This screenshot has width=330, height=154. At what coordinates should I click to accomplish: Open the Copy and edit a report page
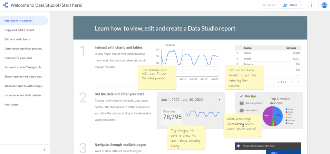[24, 30]
